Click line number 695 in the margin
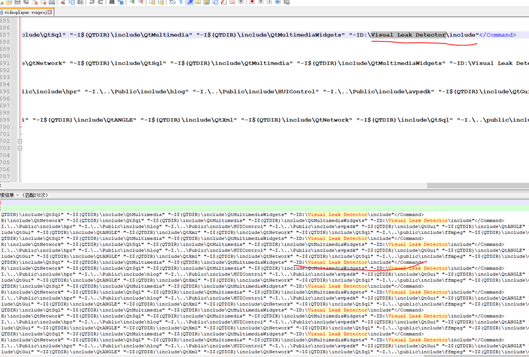529x357 pixels. (x=5, y=91)
